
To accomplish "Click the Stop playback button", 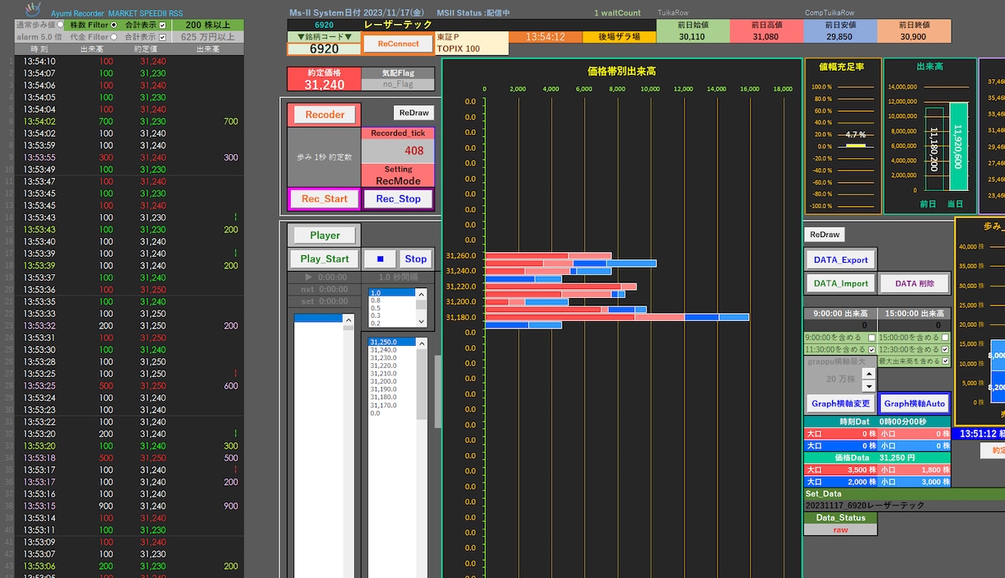I will 416,259.
